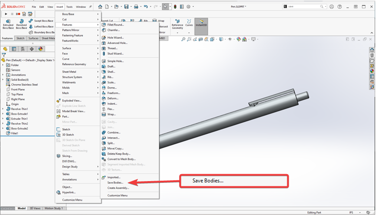This screenshot has height=215, width=376.
Task: Expand the Revolve-Thin2 feature
Action: pyautogui.click(x=3, y=123)
